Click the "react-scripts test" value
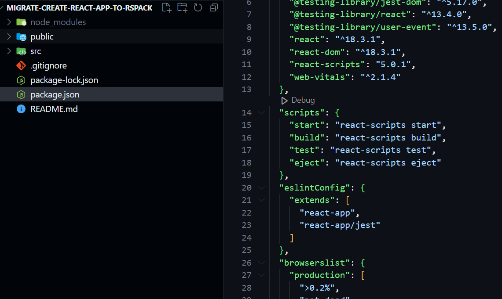 tap(380, 150)
